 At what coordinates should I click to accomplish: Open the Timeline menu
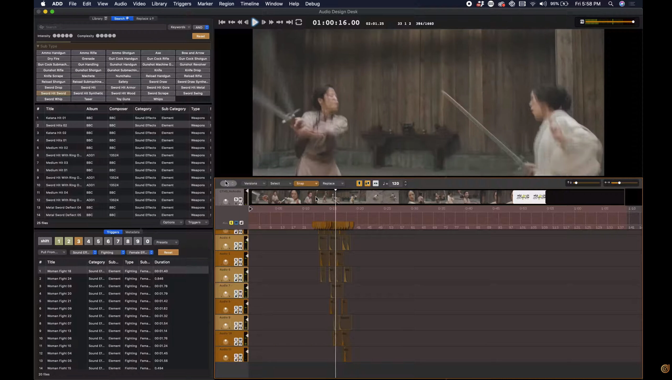[249, 4]
